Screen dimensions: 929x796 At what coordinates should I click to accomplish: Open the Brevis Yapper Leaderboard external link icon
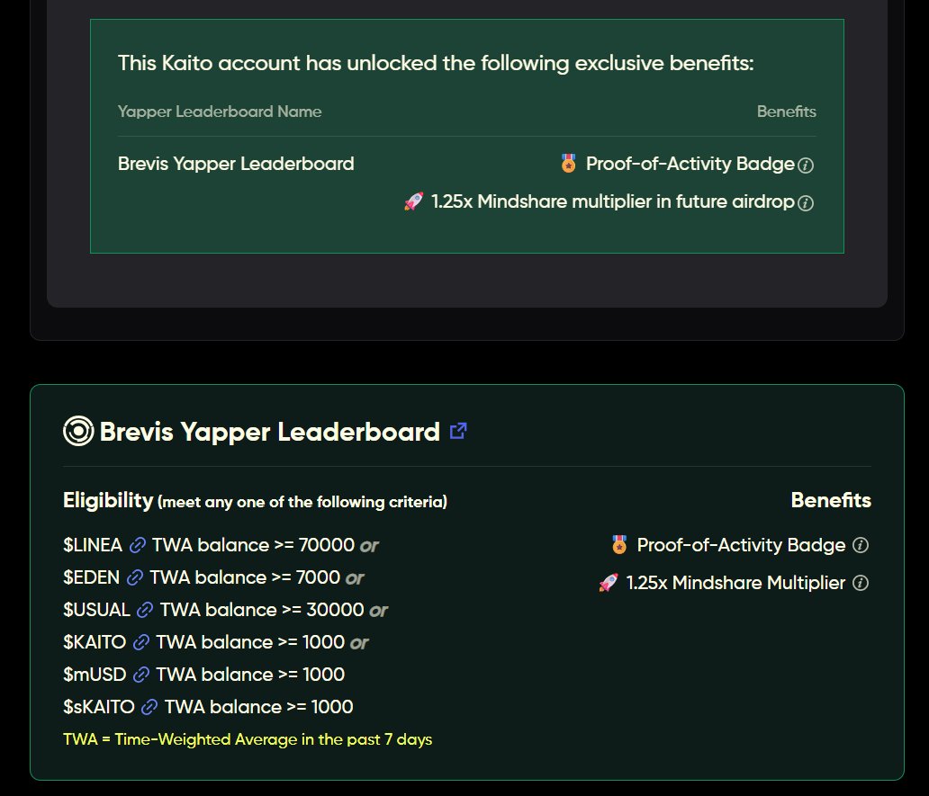[458, 431]
